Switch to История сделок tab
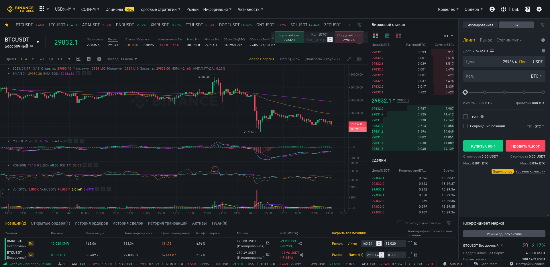550x267 pixels. tap(128, 223)
